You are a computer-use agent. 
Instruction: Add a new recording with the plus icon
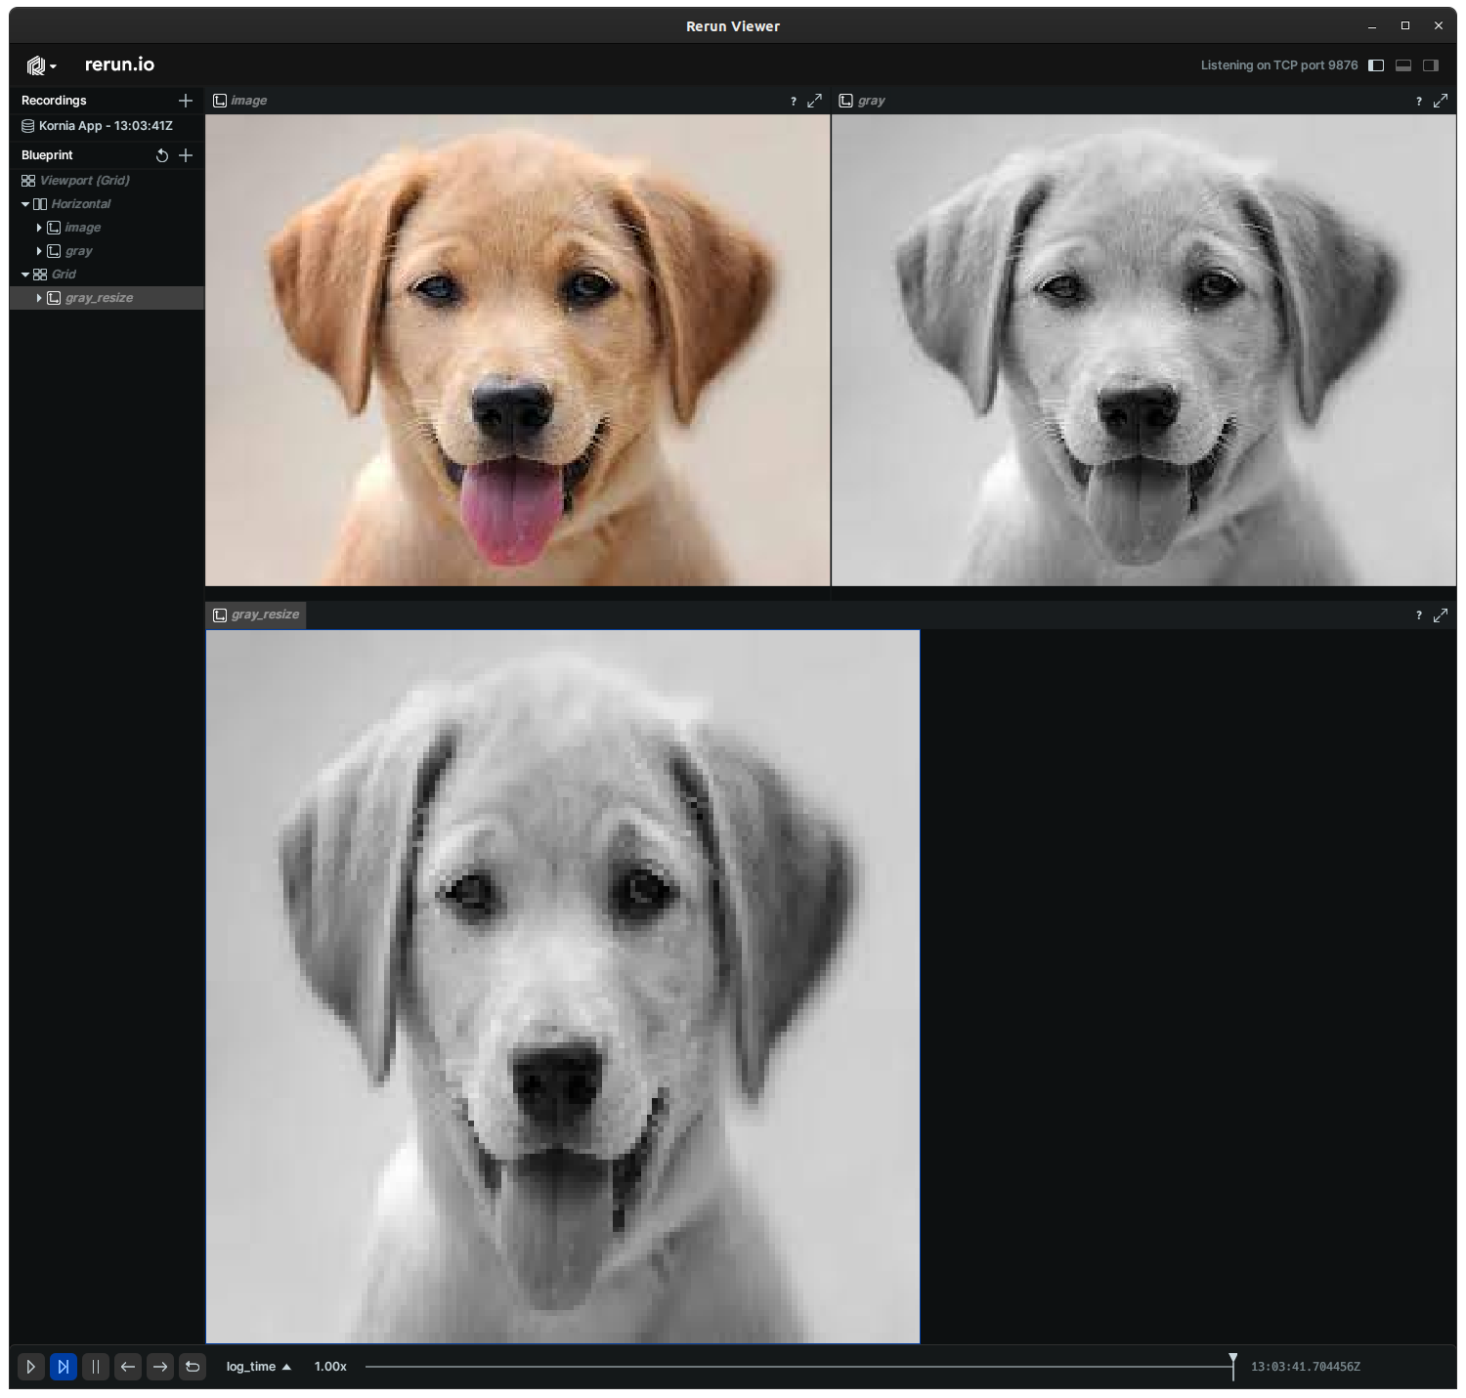(186, 100)
